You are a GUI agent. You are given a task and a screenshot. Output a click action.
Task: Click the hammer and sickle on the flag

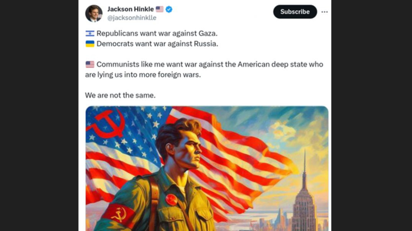pyautogui.click(x=106, y=124)
